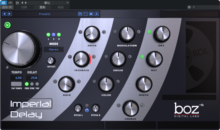Toggle the CHORUS power button

click(x=119, y=105)
